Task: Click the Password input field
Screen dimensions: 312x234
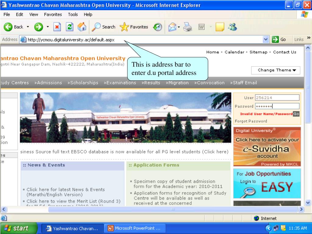Action: tap(277, 106)
